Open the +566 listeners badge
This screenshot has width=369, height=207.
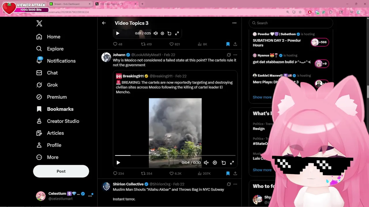coord(320,42)
